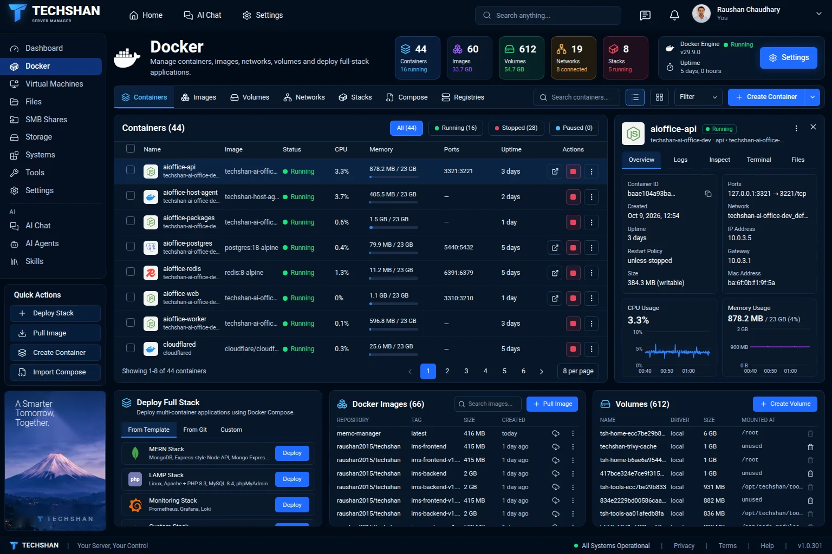Open the Logs tab for aioffice-api
This screenshot has height=554, width=832.
point(680,160)
